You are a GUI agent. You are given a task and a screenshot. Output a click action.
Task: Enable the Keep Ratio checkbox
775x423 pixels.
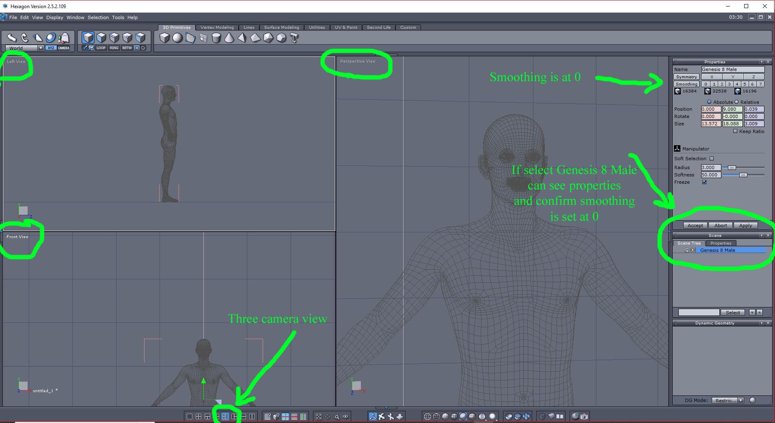(735, 131)
